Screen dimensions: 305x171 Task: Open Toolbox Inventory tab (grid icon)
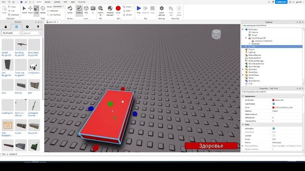click(x=16, y=27)
